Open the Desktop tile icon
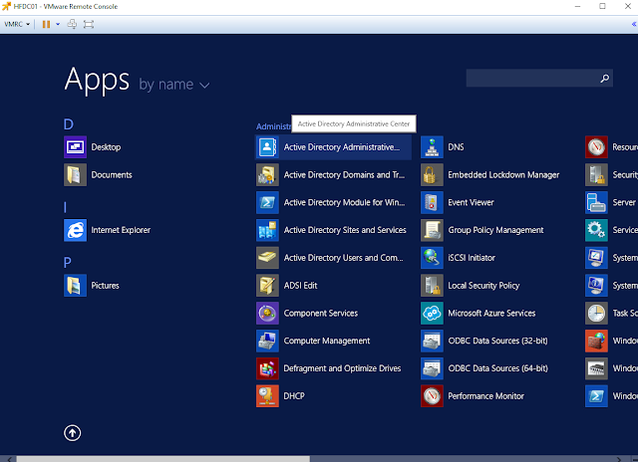Image resolution: width=638 pixels, height=462 pixels. [76, 147]
